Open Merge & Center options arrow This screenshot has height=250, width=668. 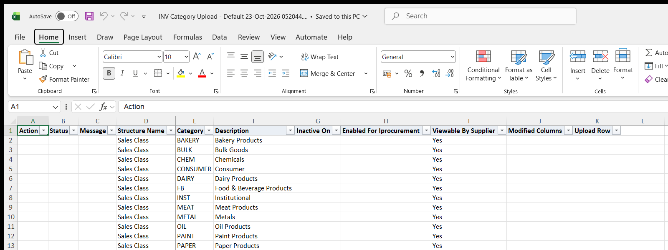point(366,74)
